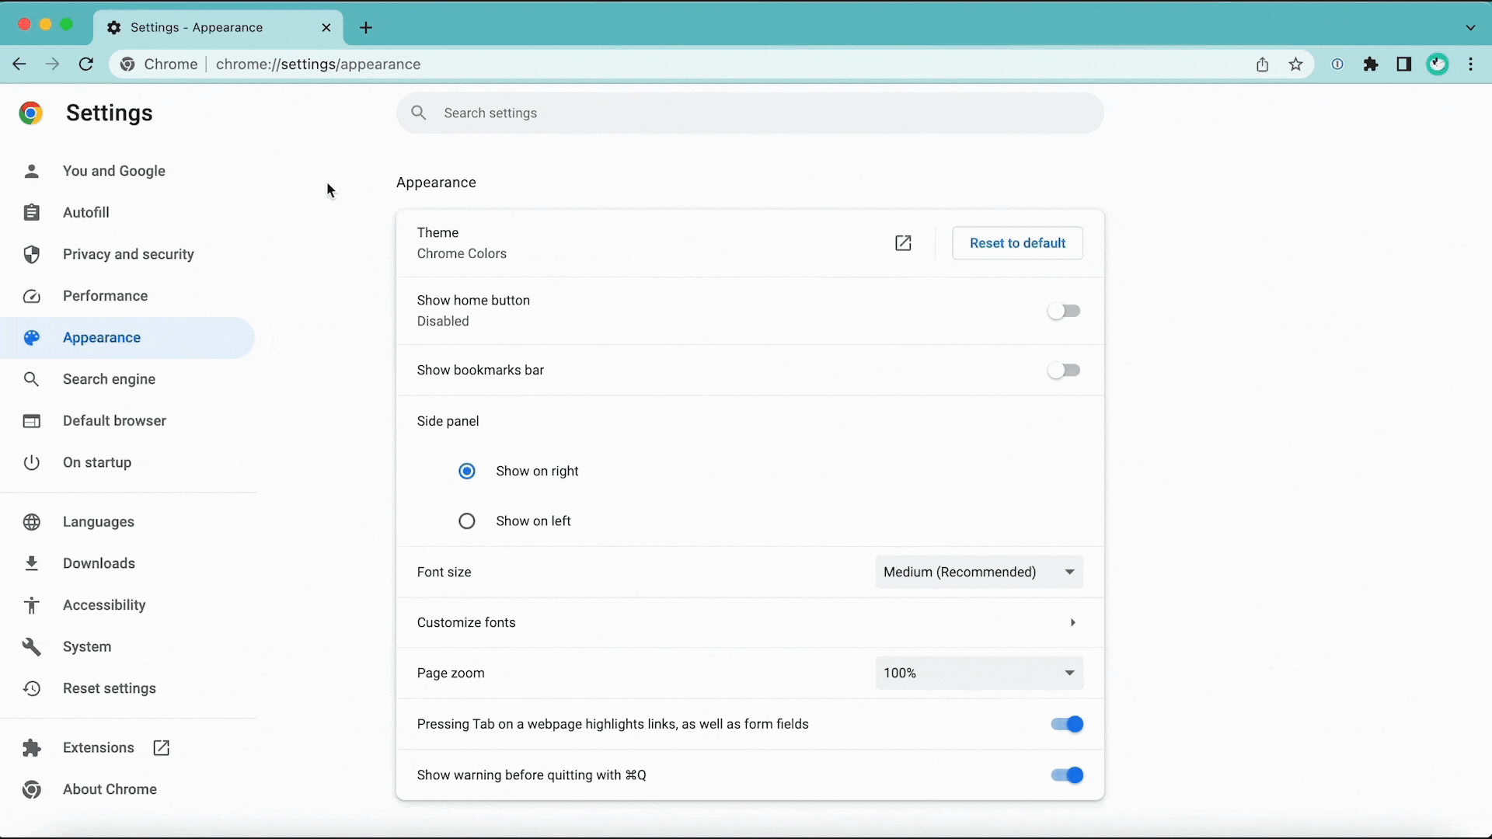The width and height of the screenshot is (1492, 839).
Task: Enable the Show home button toggle
Action: point(1064,312)
